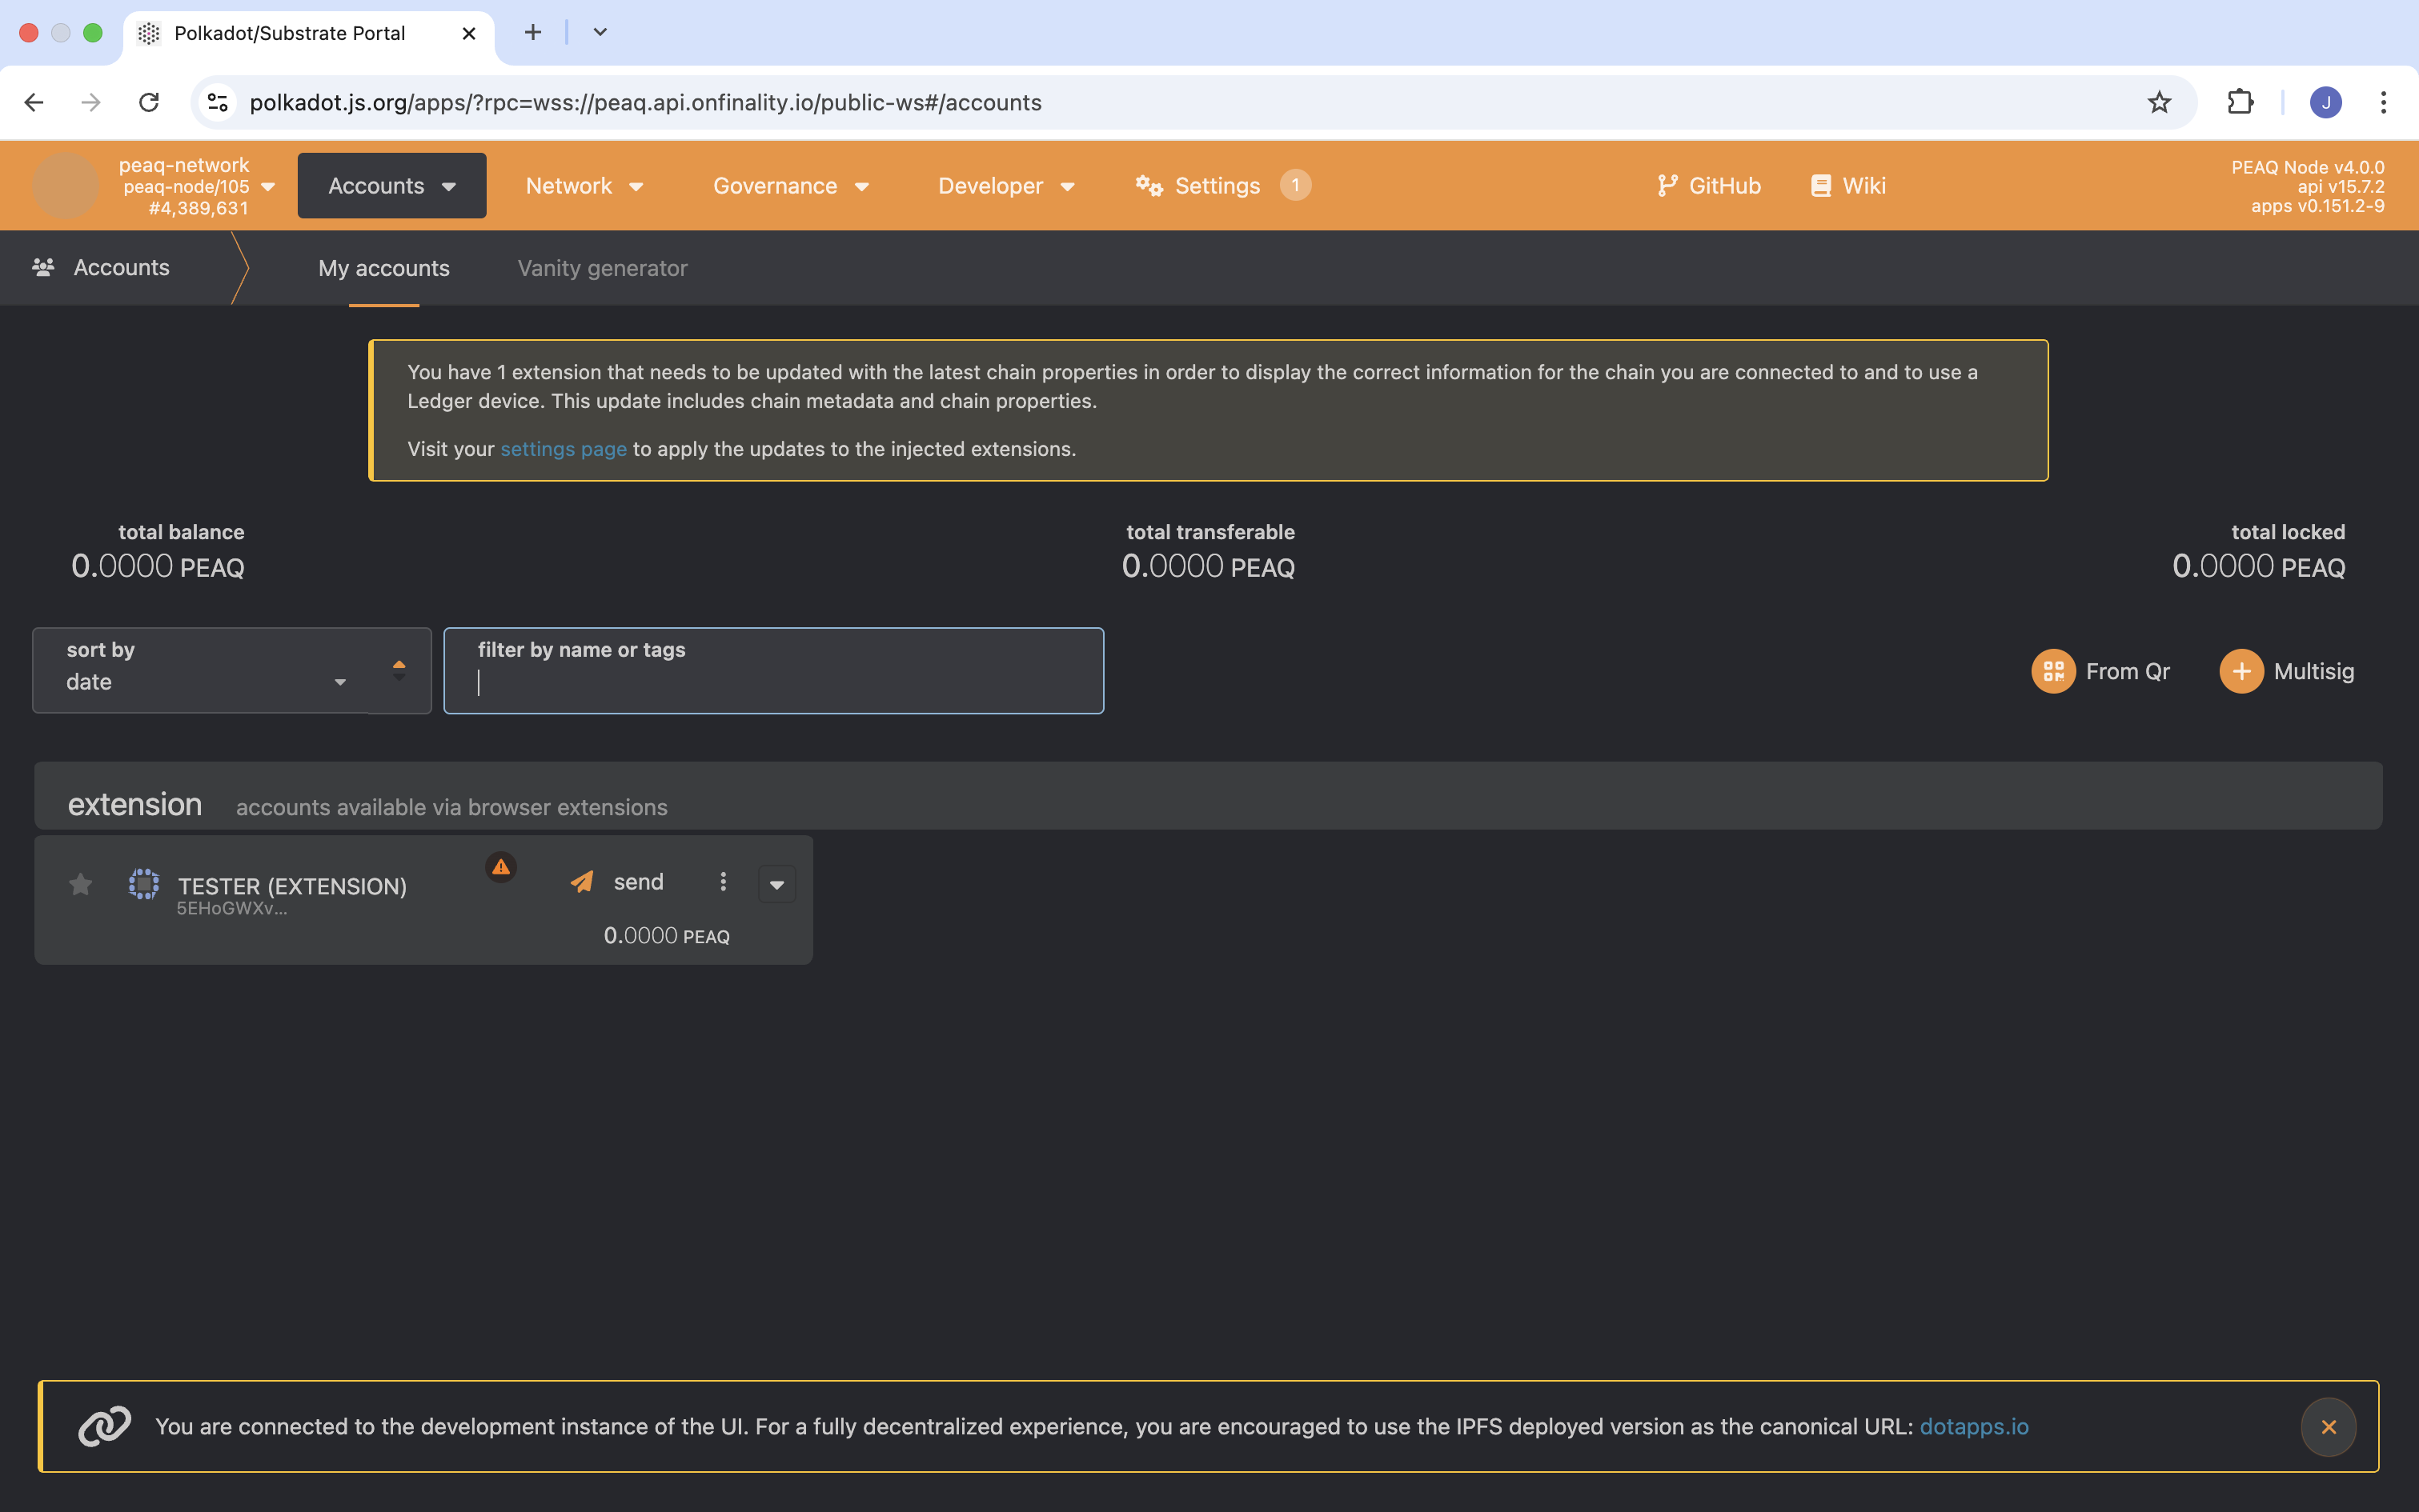
Task: Favorite the TESTER account with the star
Action: coord(79,884)
